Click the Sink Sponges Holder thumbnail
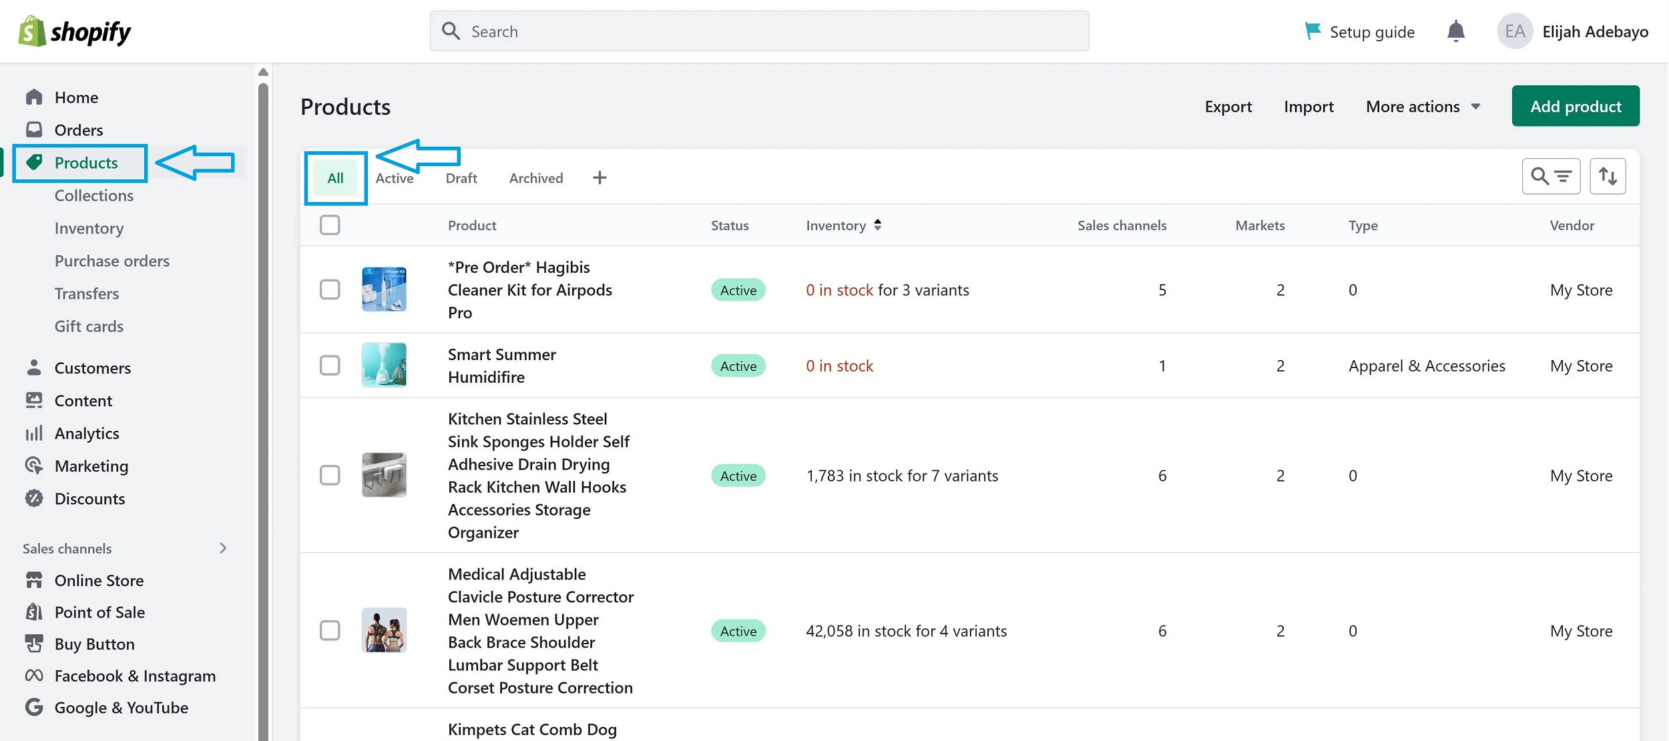The image size is (1669, 741). 384,475
